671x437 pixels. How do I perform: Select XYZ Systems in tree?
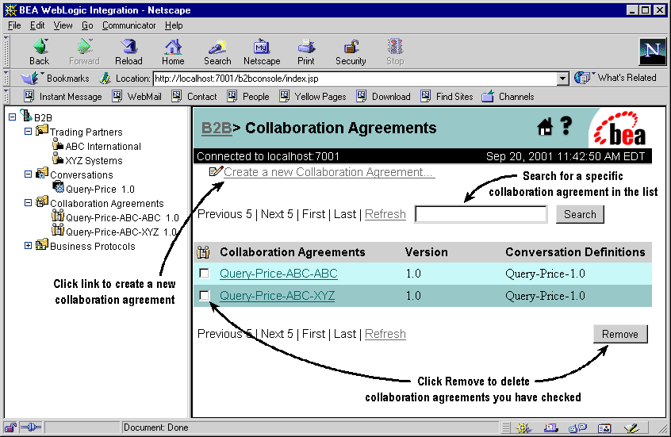(x=94, y=160)
